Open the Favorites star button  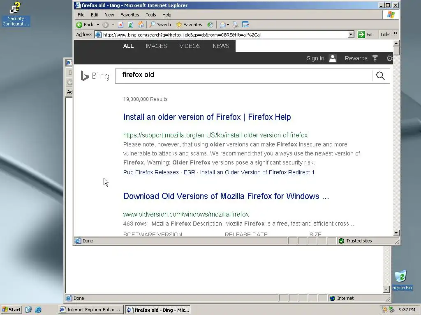(189, 25)
